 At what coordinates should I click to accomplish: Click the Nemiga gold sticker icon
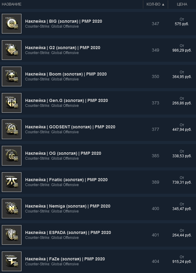pos(12,209)
